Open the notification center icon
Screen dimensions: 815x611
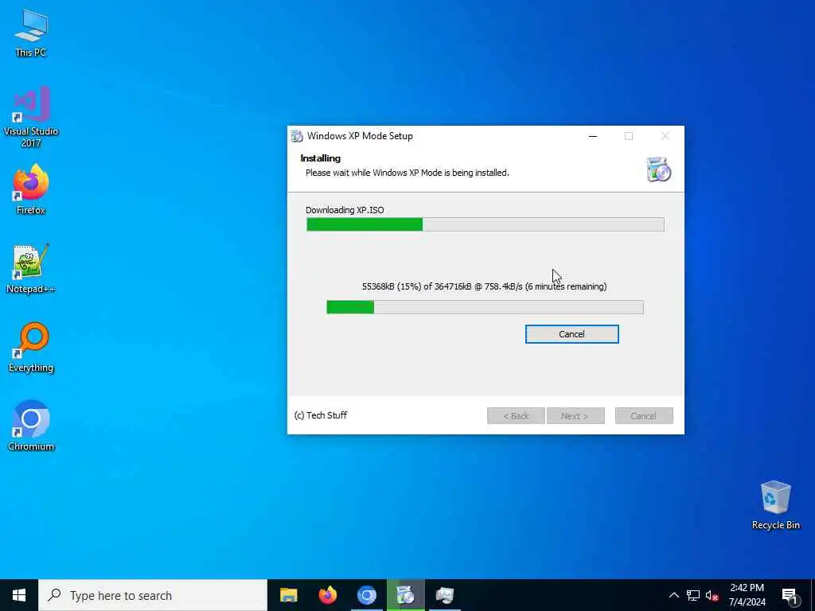790,595
